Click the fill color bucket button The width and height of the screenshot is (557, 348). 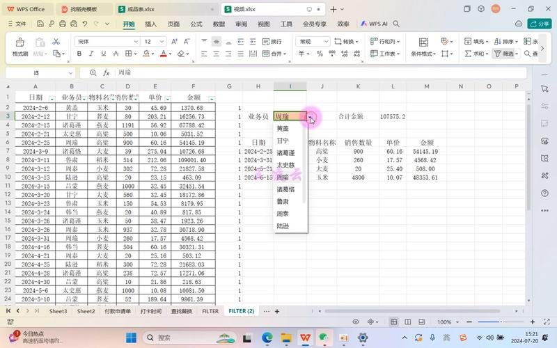tap(146, 54)
